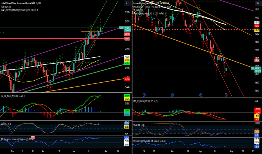Click the yellow 4.593% price label
Viewport: 262px width, 154px height.
click(127, 60)
